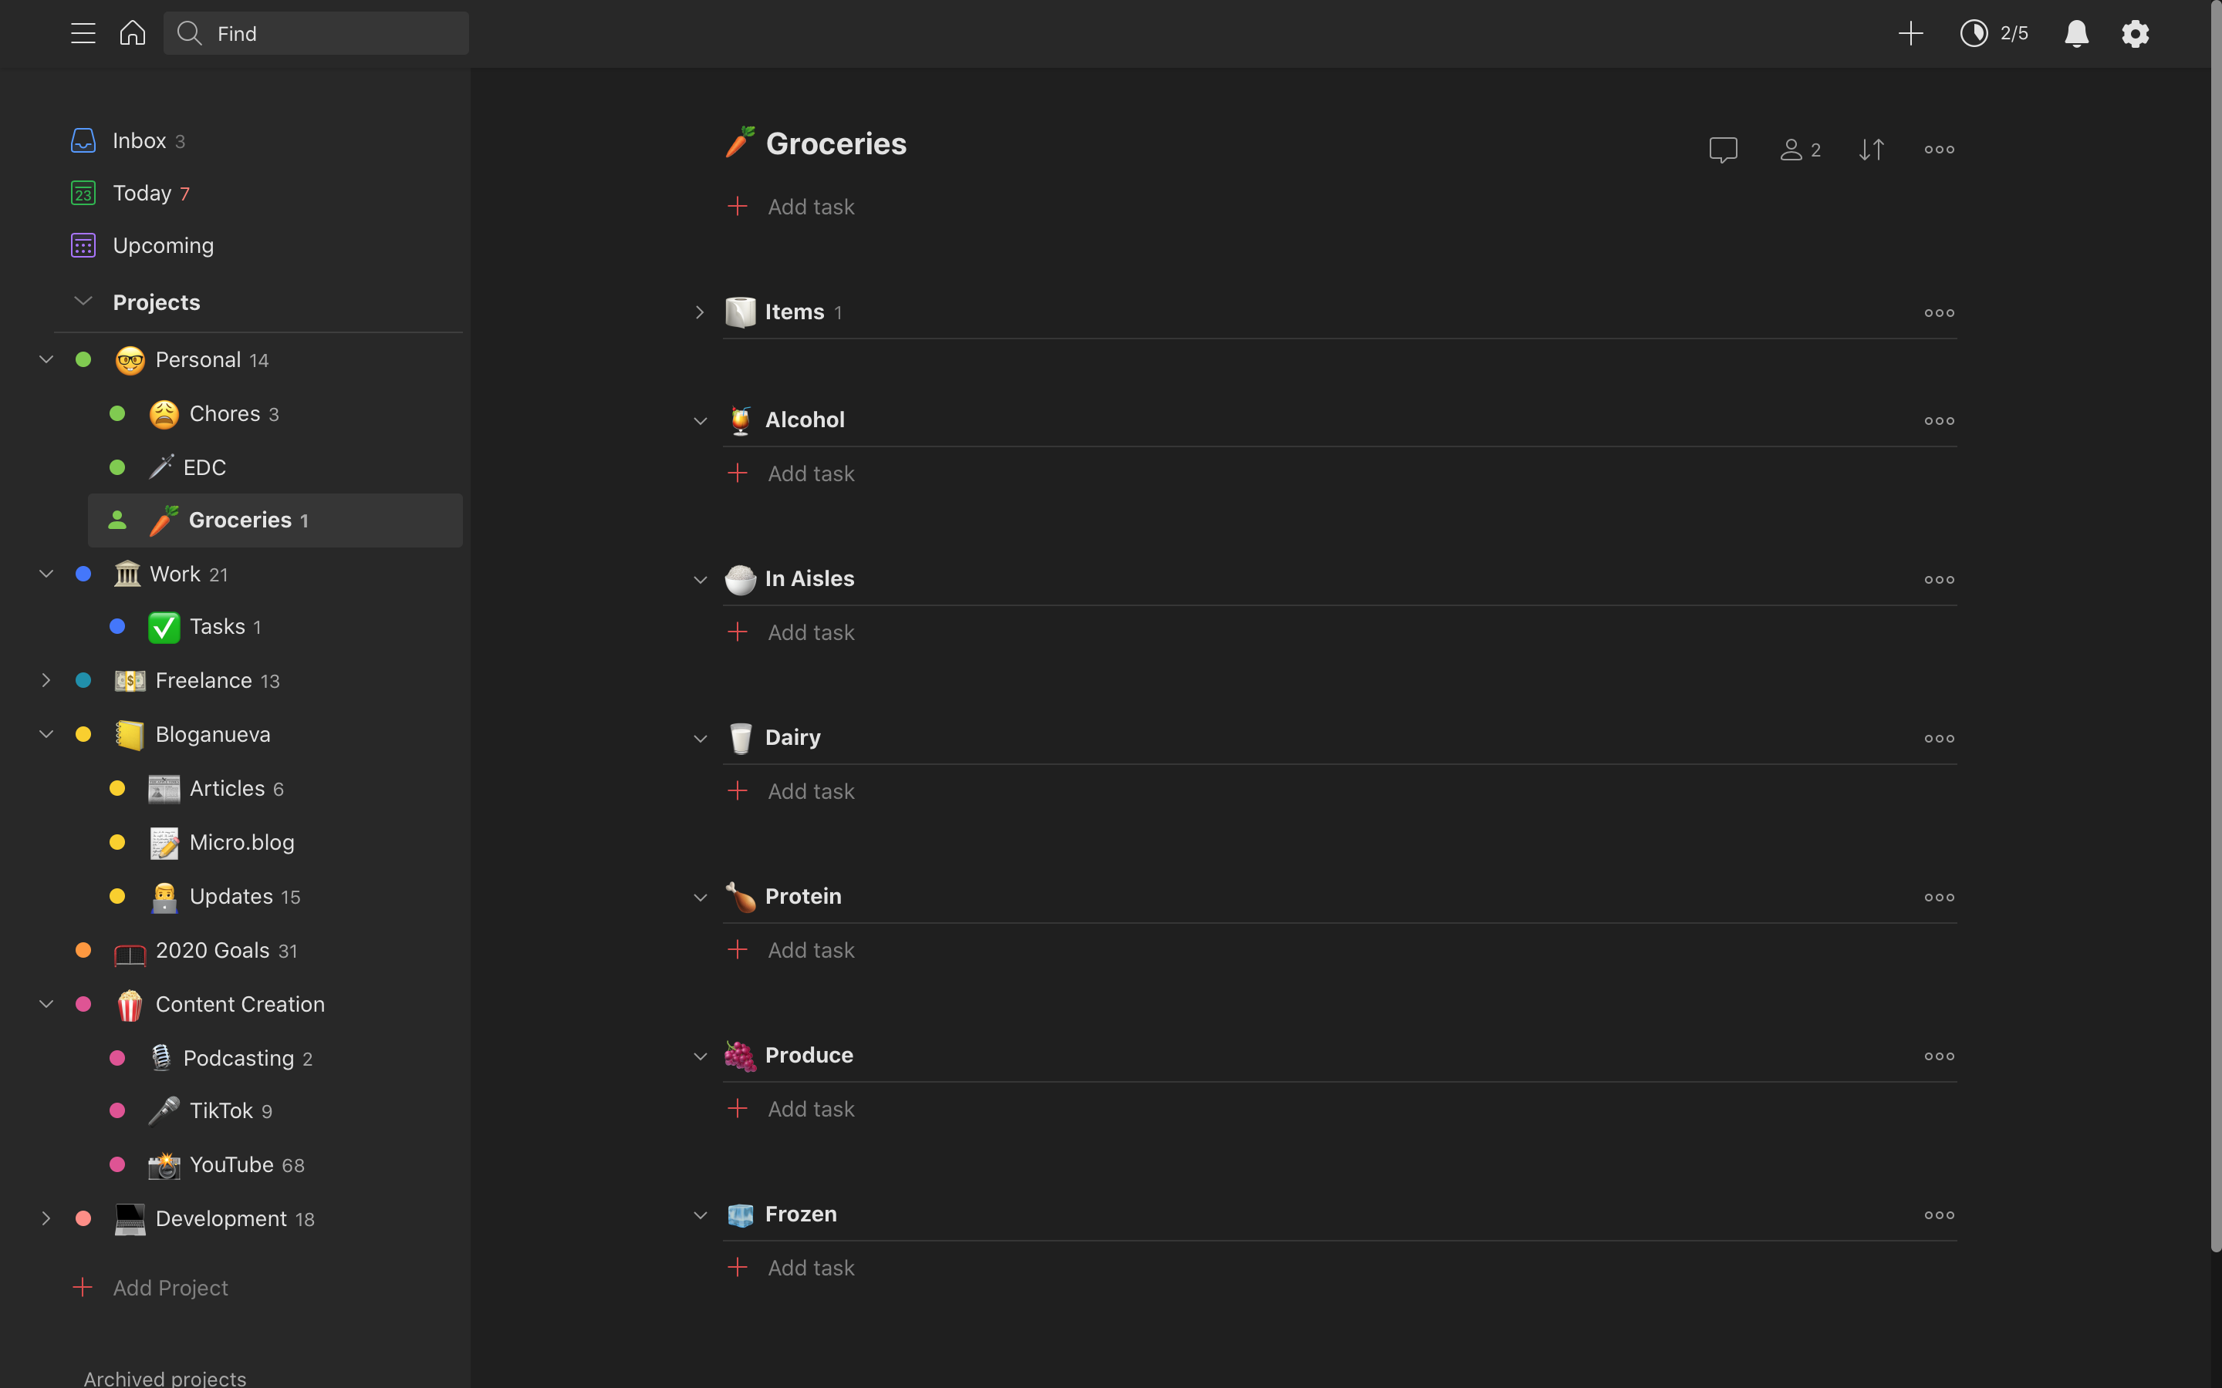This screenshot has height=1388, width=2222.
Task: Click YouTube project with 68 tasks
Action: 229,1164
